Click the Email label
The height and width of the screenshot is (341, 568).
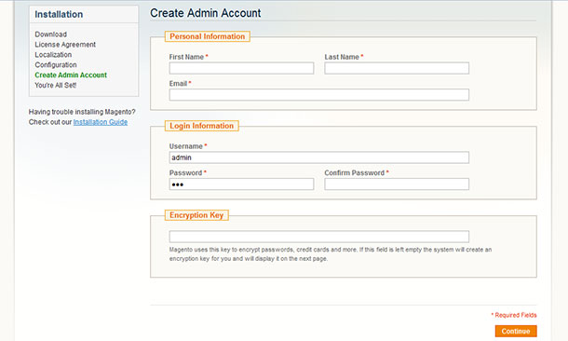click(x=180, y=83)
